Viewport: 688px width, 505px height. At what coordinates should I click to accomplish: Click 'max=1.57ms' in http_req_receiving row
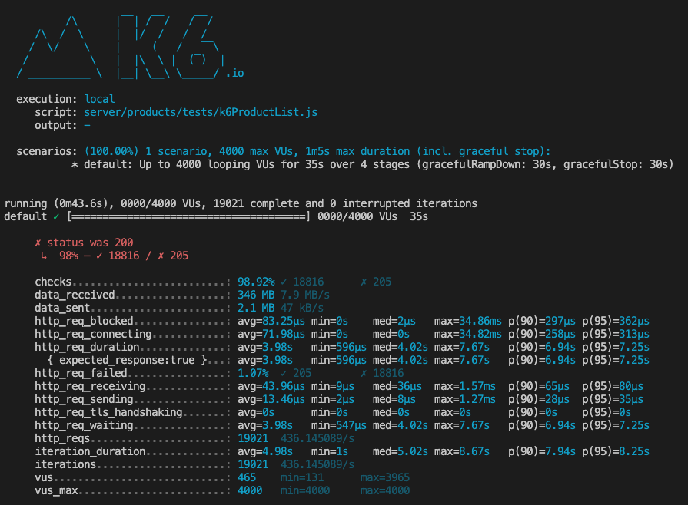[464, 386]
